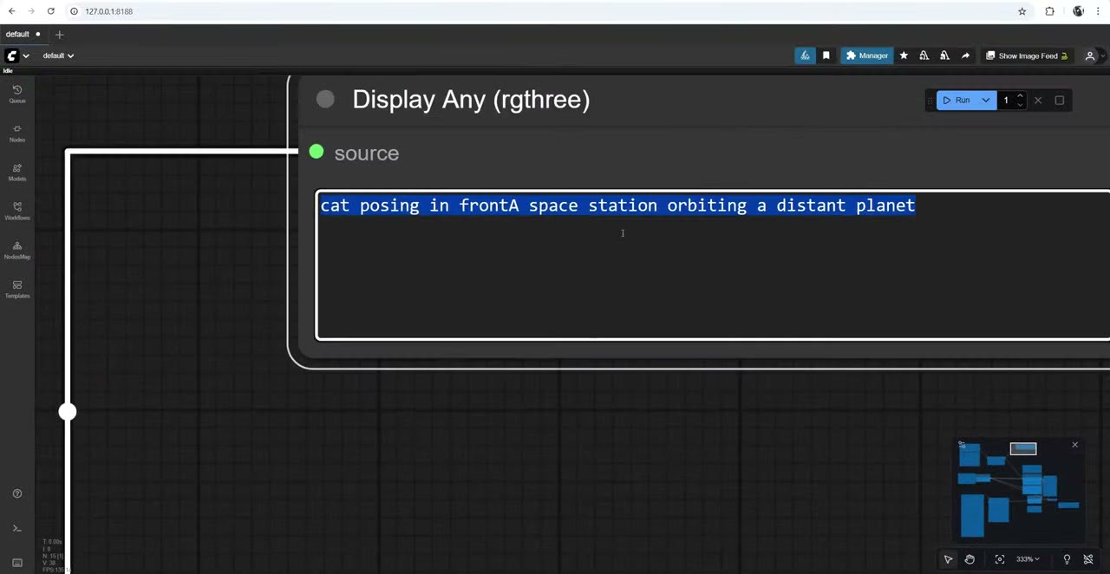
Task: Click the Run button
Action: [957, 101]
